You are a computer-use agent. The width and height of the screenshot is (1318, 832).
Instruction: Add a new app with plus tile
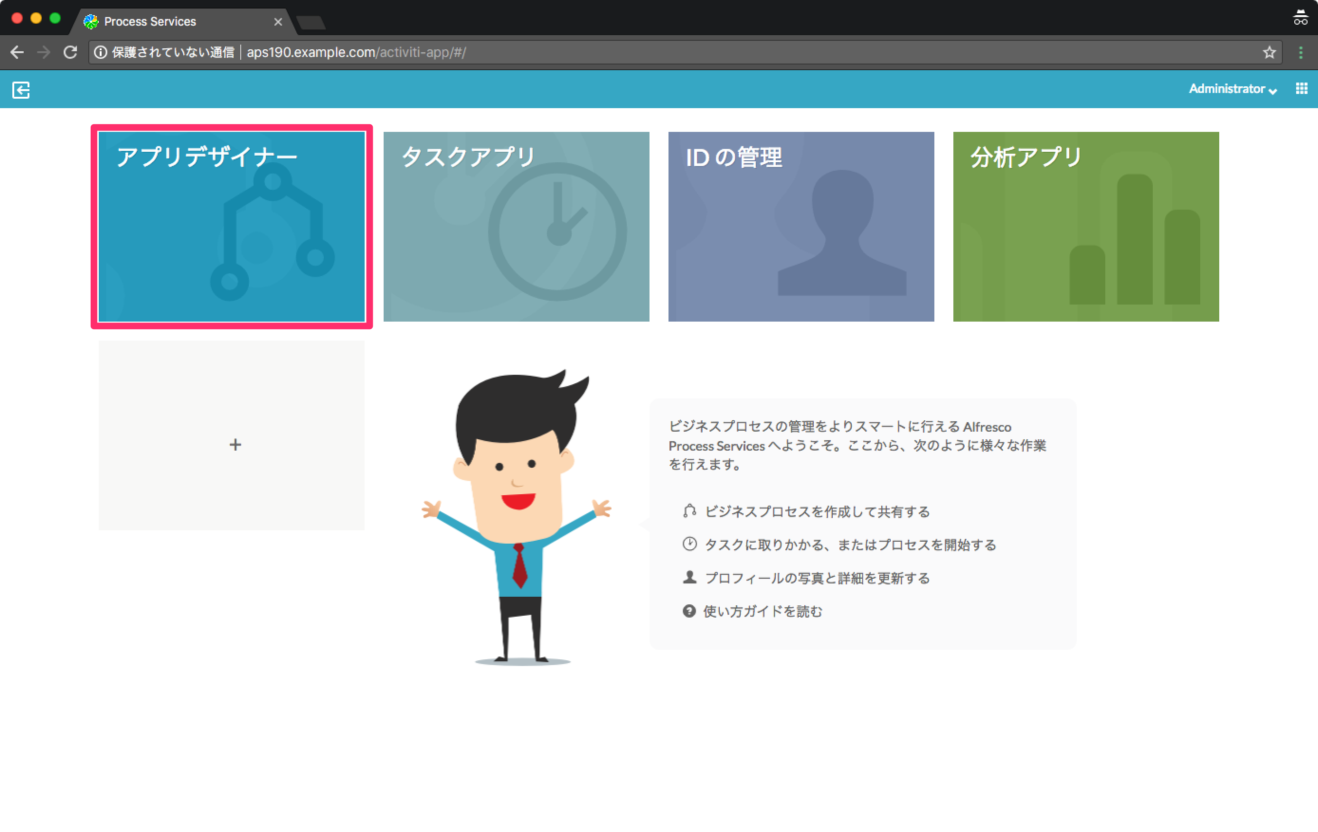(x=232, y=435)
